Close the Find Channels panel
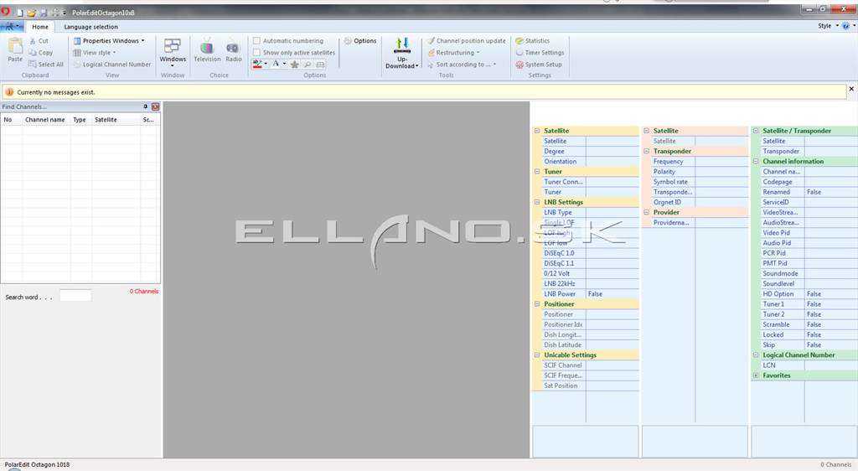This screenshot has height=471, width=858. pyautogui.click(x=155, y=106)
